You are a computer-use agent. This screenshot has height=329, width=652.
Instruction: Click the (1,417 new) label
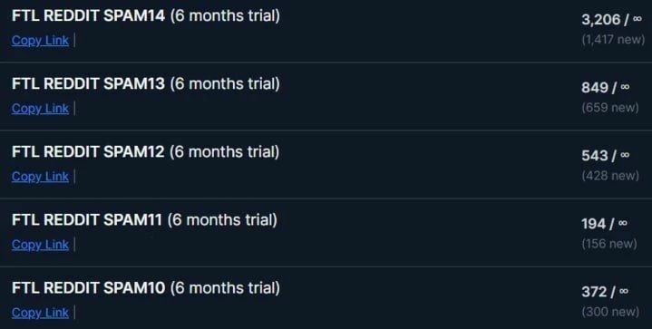(x=613, y=40)
